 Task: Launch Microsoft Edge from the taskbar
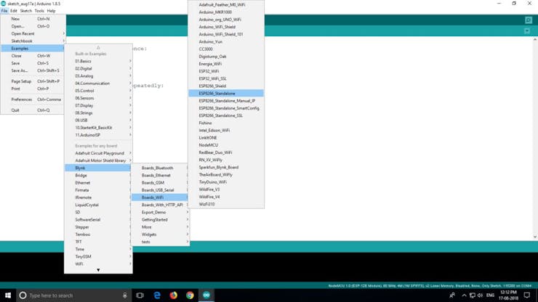157,295
